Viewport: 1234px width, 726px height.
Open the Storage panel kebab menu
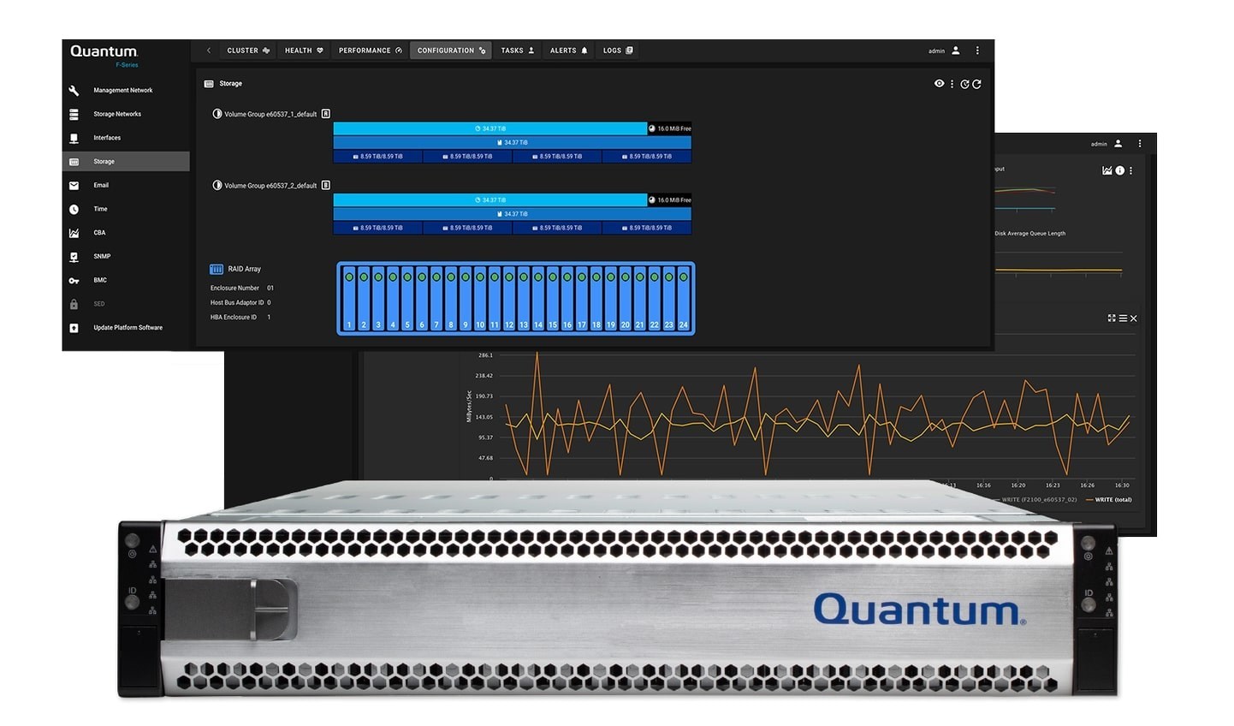pos(952,84)
